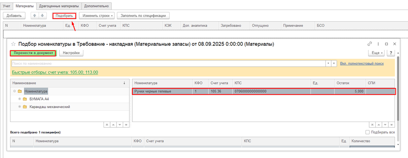Open the Драгоценные материалы tab

59,5
